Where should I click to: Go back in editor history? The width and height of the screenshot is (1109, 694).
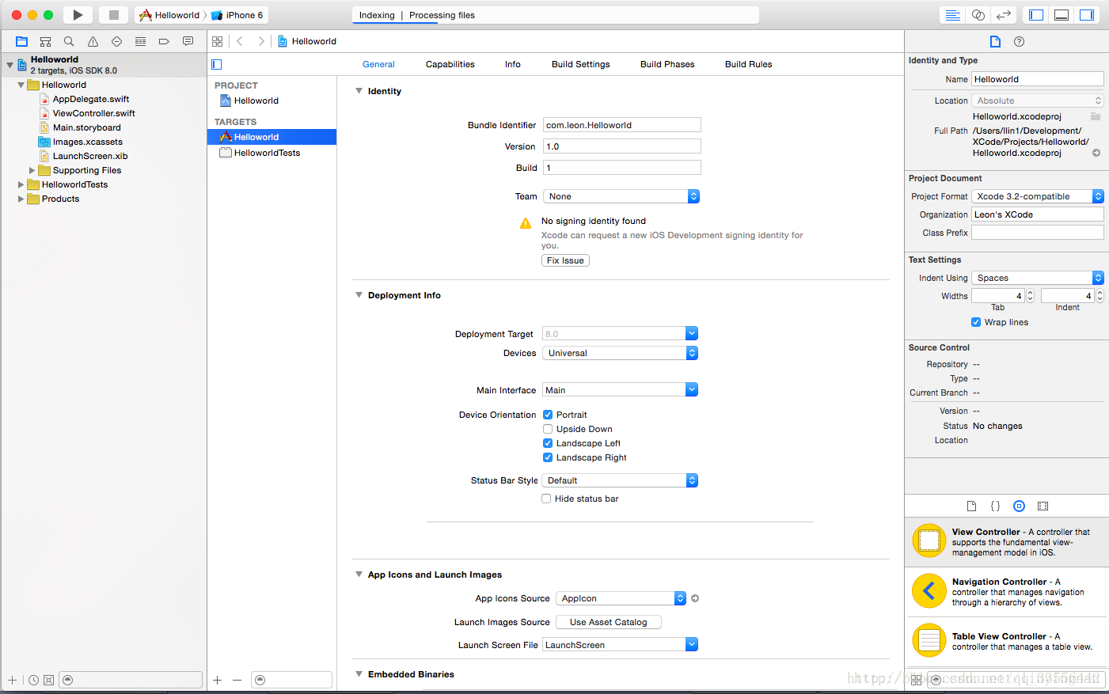coord(240,41)
